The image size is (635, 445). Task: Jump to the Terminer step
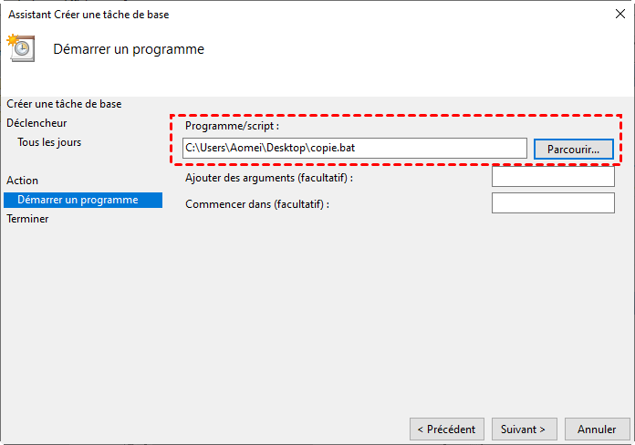27,219
